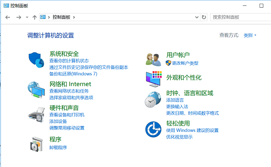Viewport: 271px width, 167px height.
Task: Open 程序 category link
Action: [55, 139]
